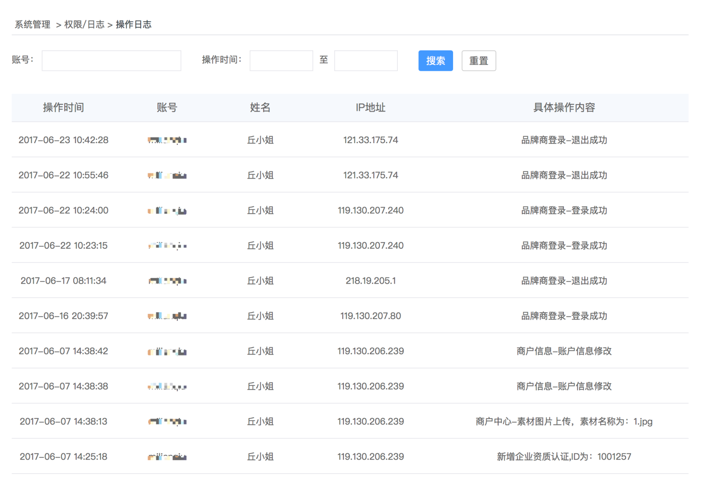Click the 具体操作内容 column header
This screenshot has height=496, width=701.
click(564, 107)
